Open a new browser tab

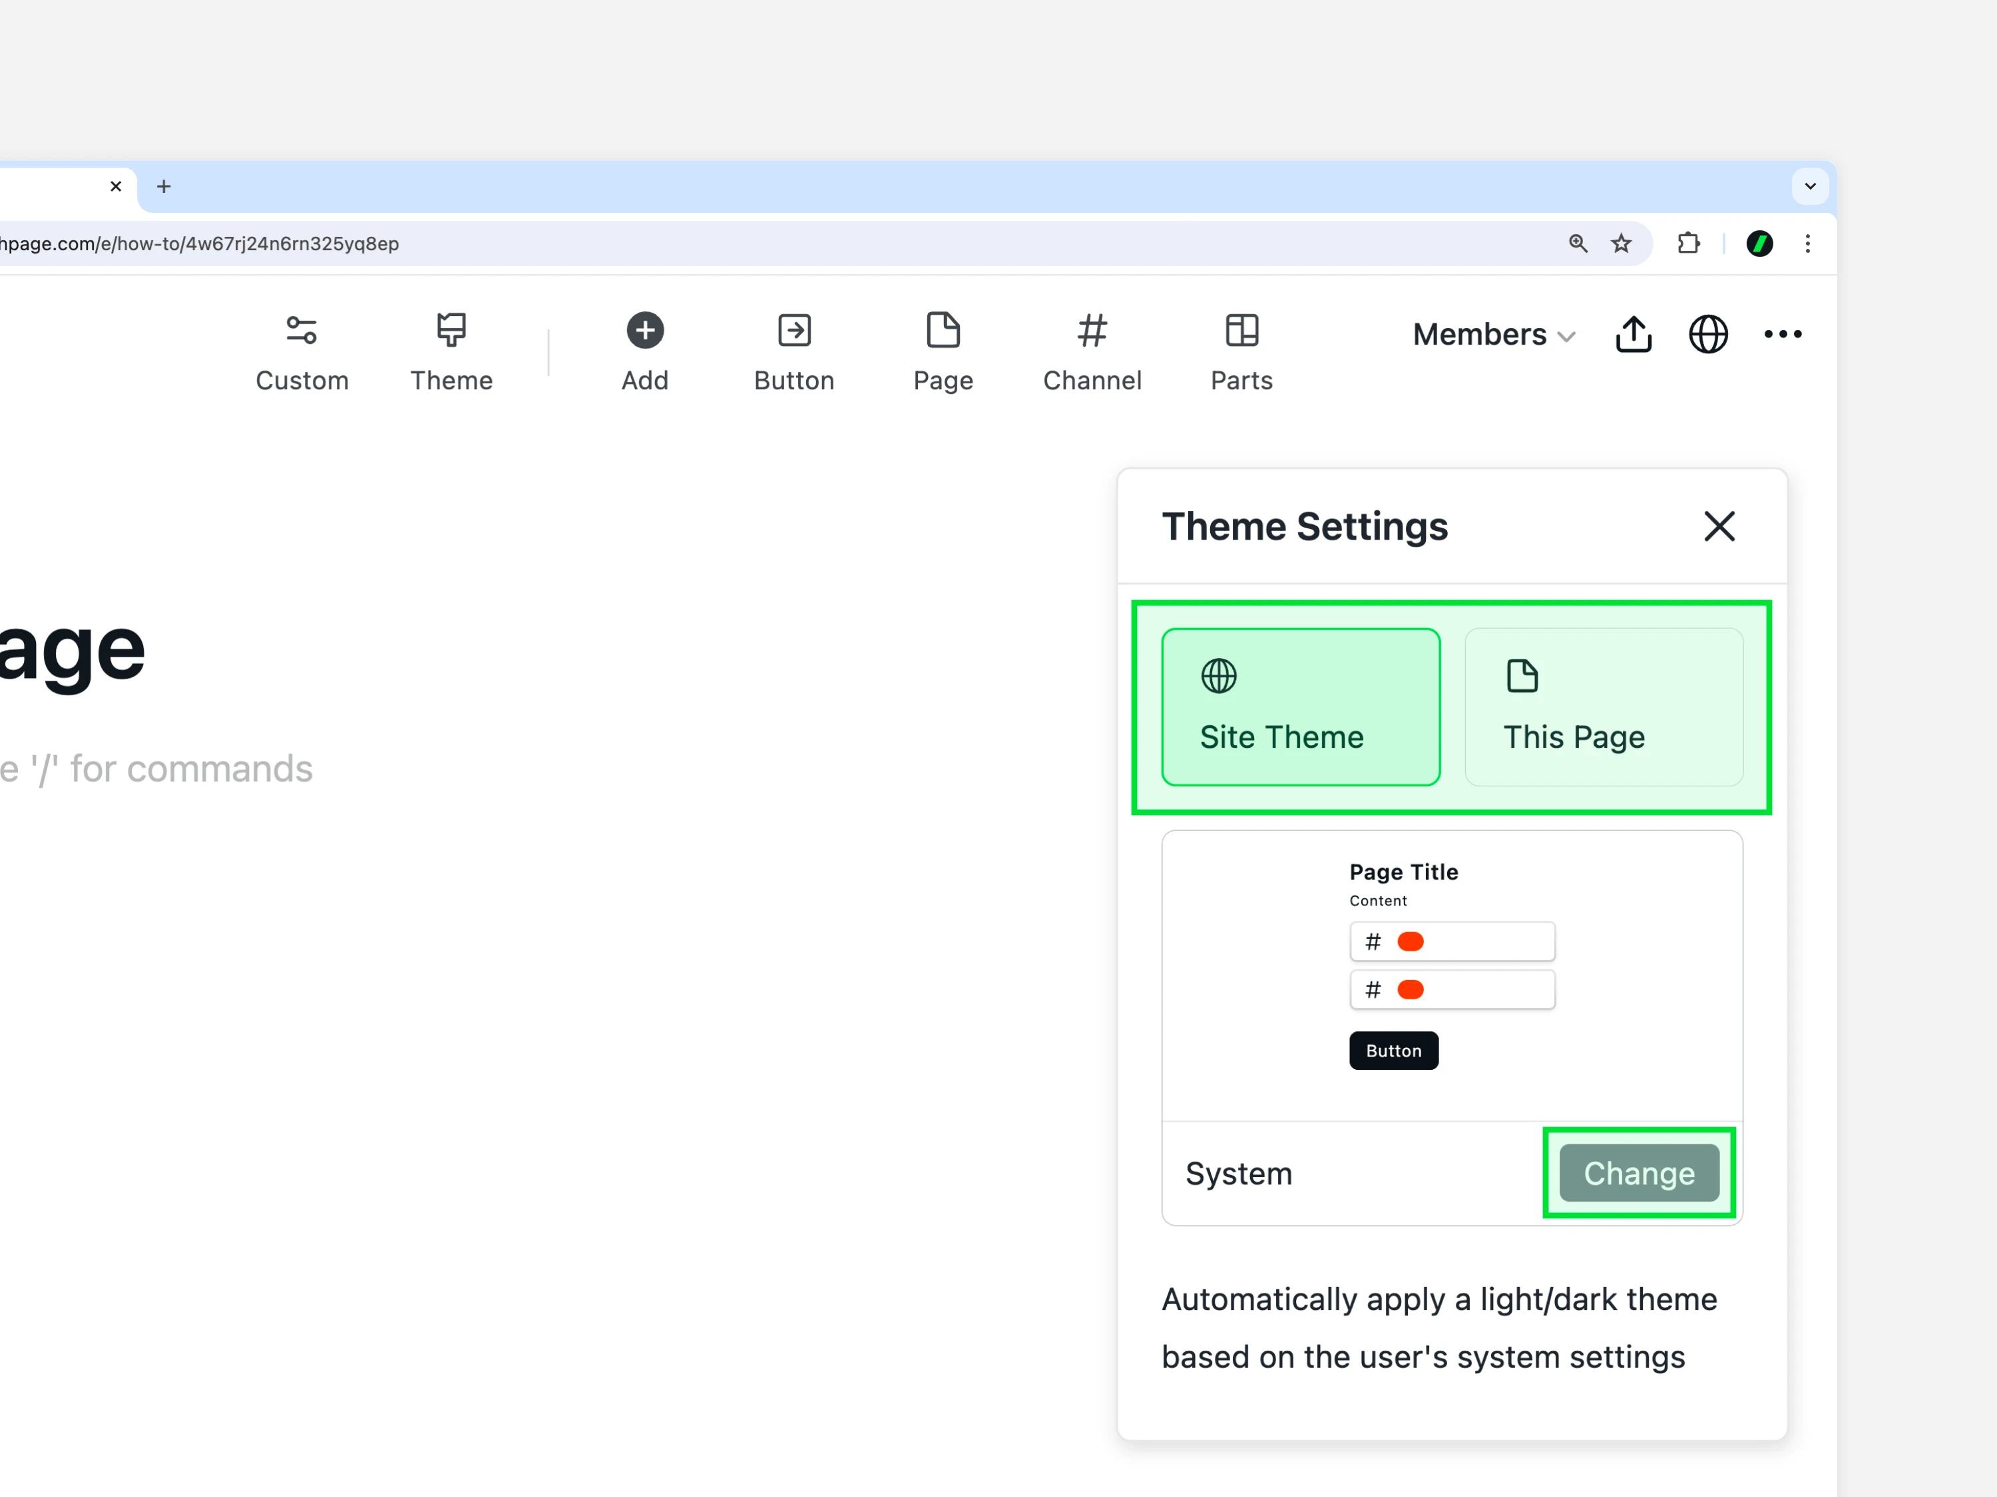pyautogui.click(x=163, y=187)
